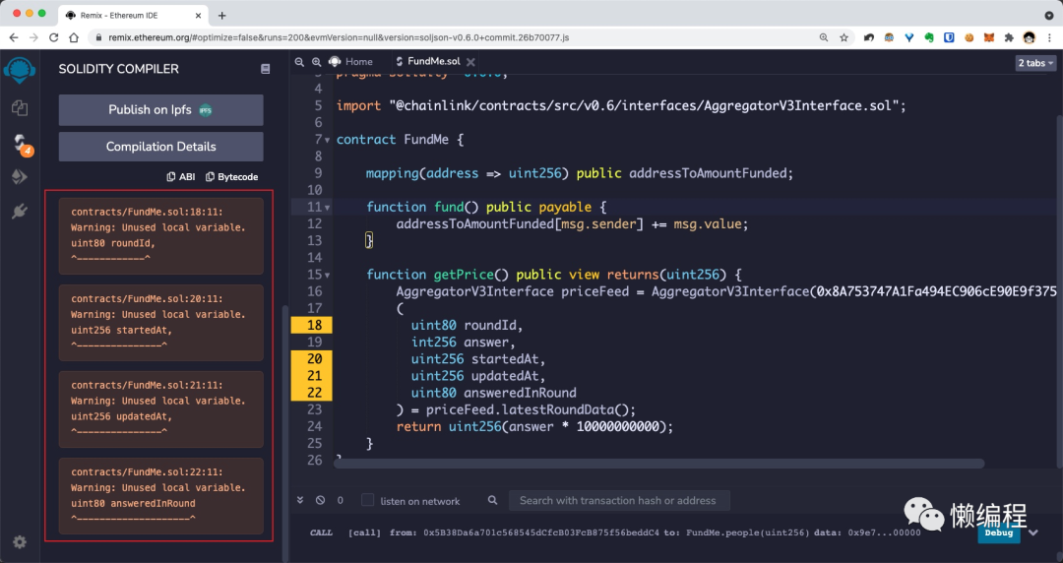Open the browser Extensions puzzle icon

click(1009, 37)
